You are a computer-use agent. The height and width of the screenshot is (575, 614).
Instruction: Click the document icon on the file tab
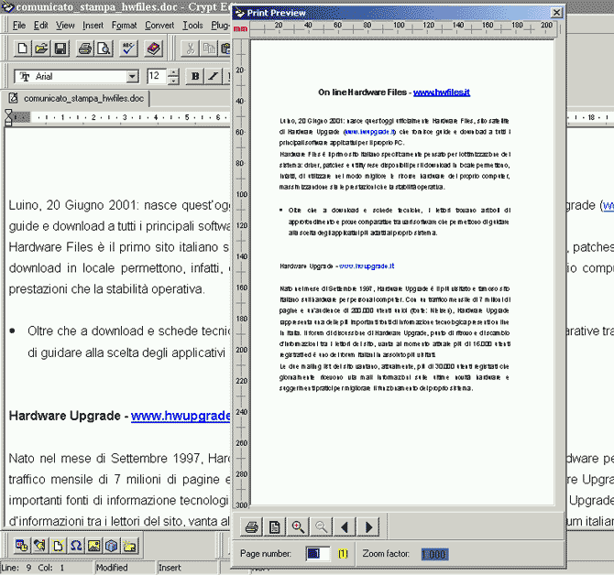14,98
